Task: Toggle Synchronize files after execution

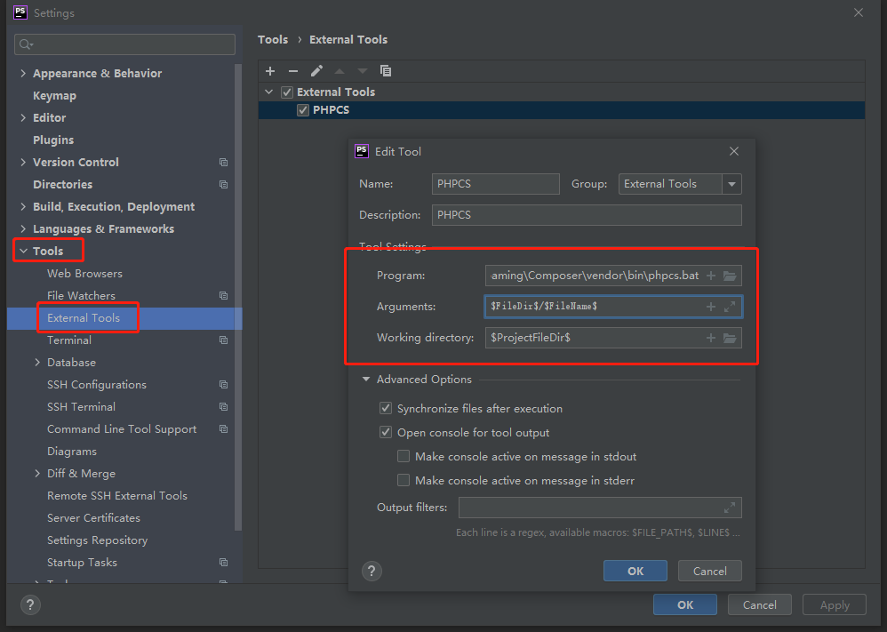Action: [x=386, y=408]
